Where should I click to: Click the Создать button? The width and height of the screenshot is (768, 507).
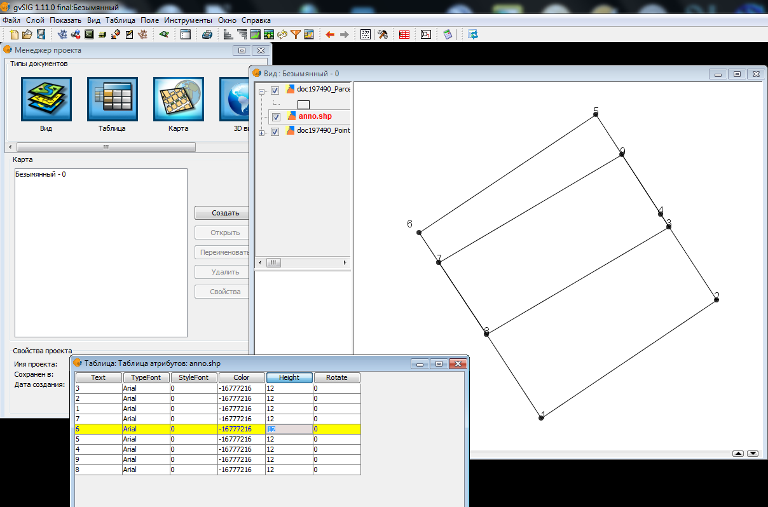point(223,213)
